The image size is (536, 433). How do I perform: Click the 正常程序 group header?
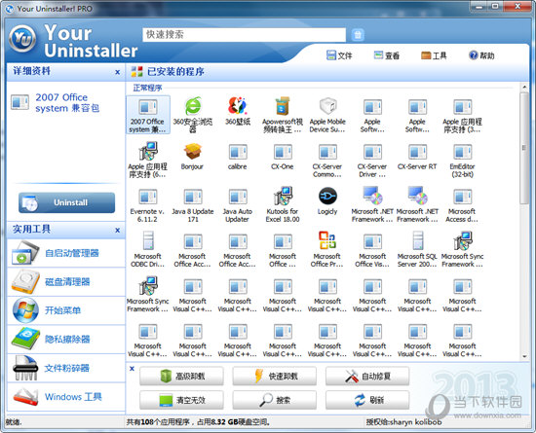click(x=147, y=88)
